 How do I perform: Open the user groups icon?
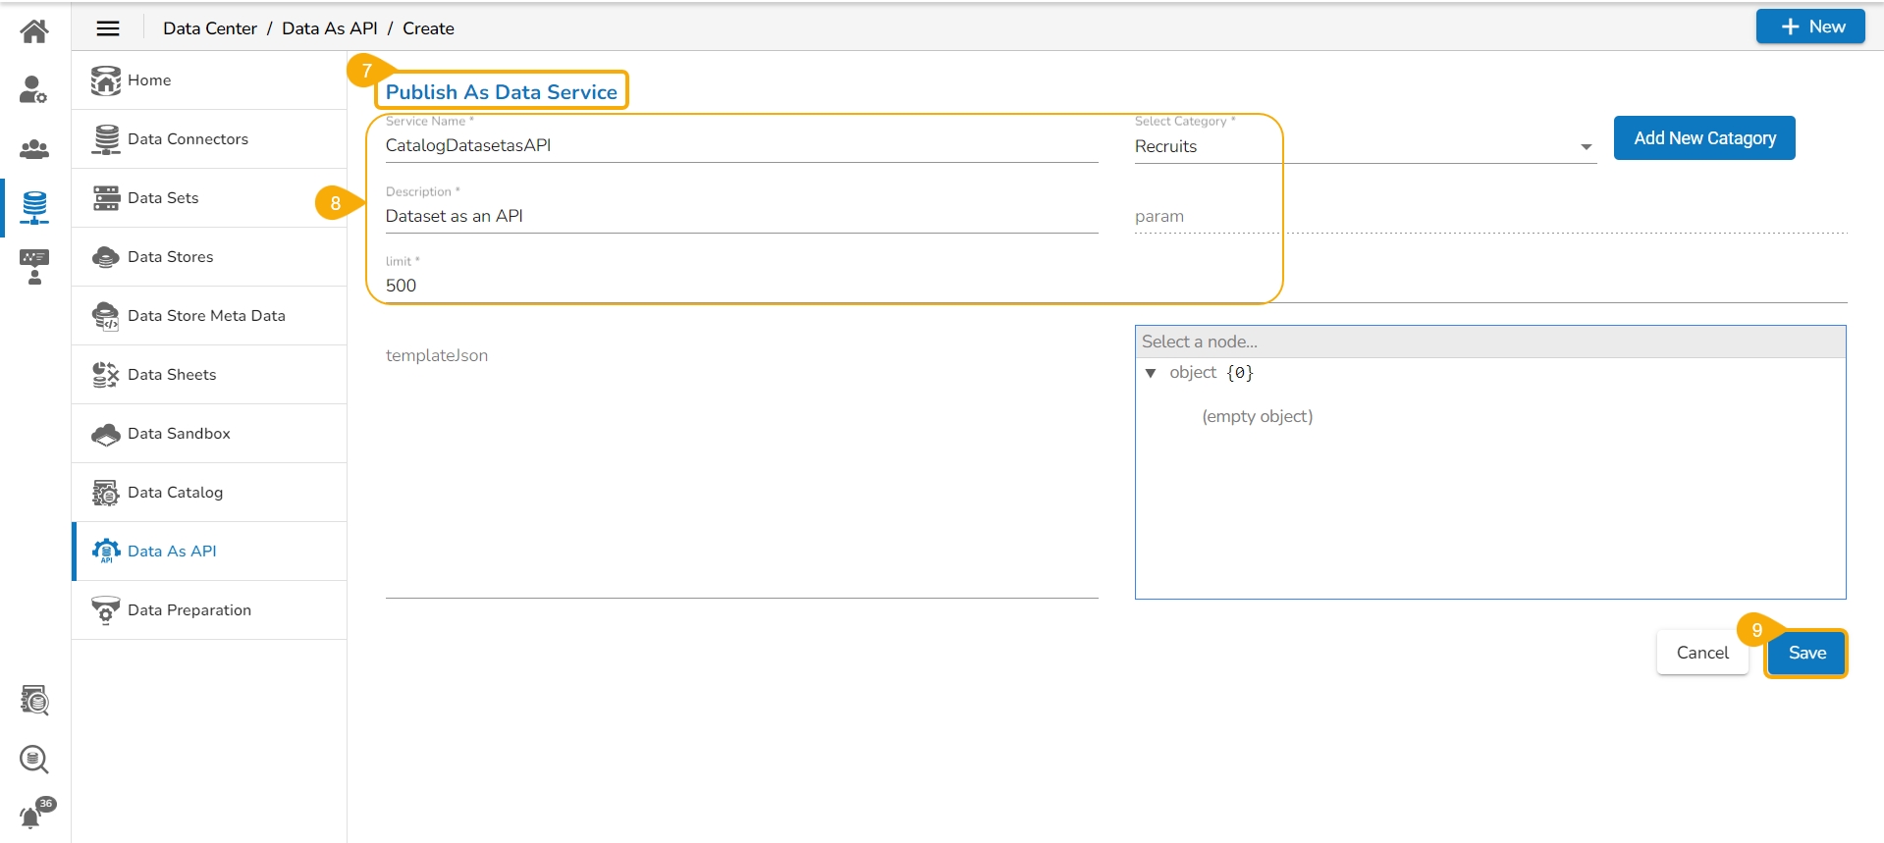pyautogui.click(x=34, y=149)
